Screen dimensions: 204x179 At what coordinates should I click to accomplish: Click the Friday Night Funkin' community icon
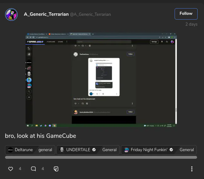(x=126, y=150)
